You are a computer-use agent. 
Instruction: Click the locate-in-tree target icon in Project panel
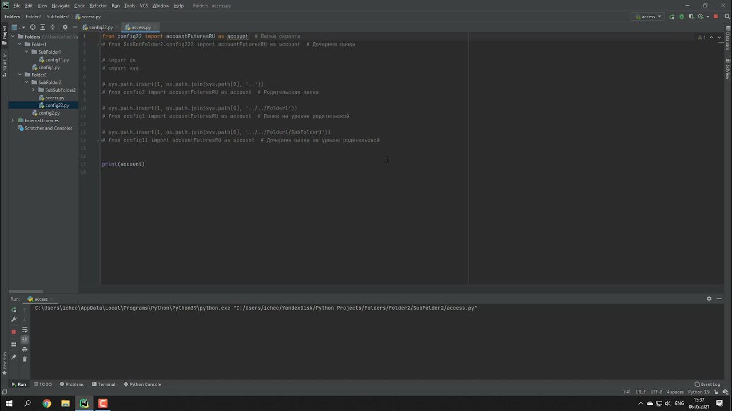pyautogui.click(x=33, y=27)
